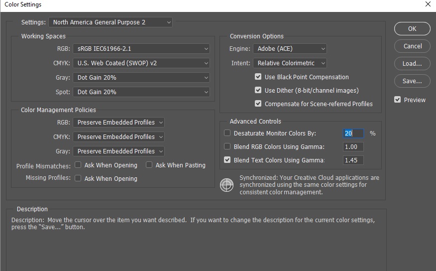Image resolution: width=436 pixels, height=271 pixels.
Task: Open the Working Spaces CMYK dropdown
Action: pyautogui.click(x=141, y=63)
